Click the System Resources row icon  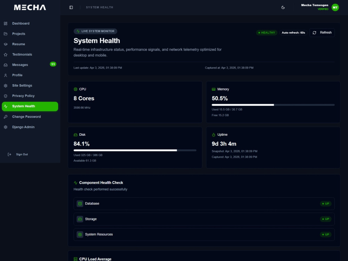pos(80,234)
